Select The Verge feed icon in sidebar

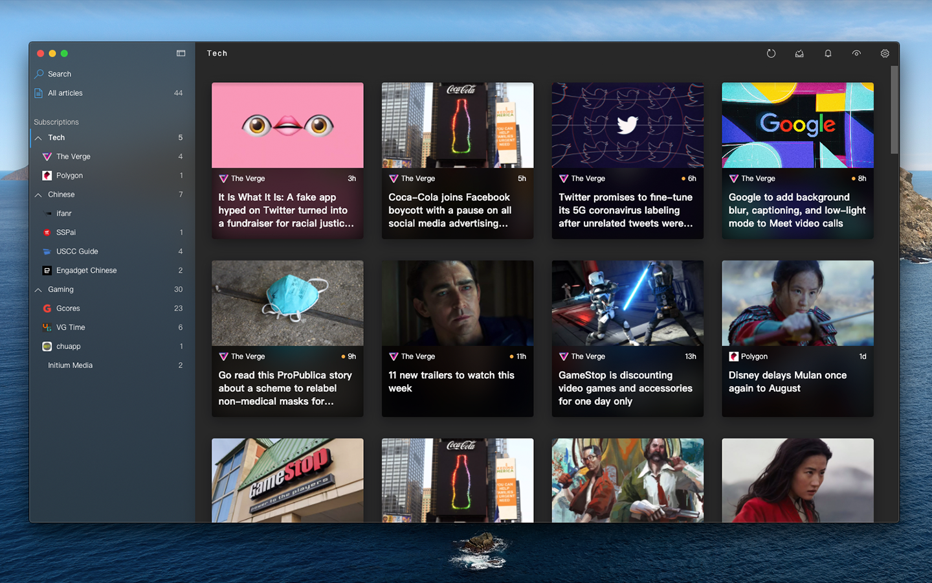click(47, 157)
